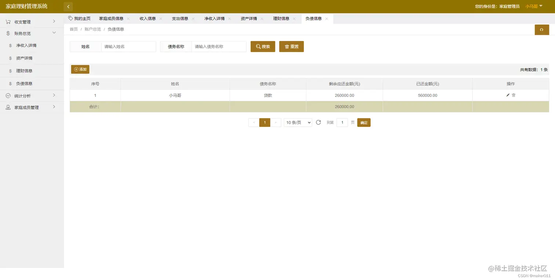Image resolution: width=555 pixels, height=280 pixels.
Task: Focus the 请输入债务名称 input field
Action: pyautogui.click(x=219, y=47)
